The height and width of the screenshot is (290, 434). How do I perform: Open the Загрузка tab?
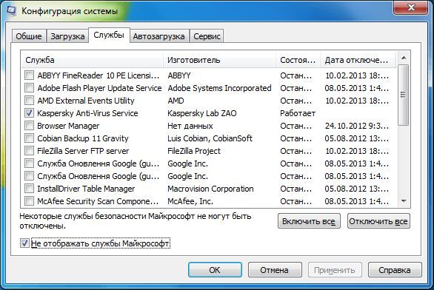tap(67, 36)
